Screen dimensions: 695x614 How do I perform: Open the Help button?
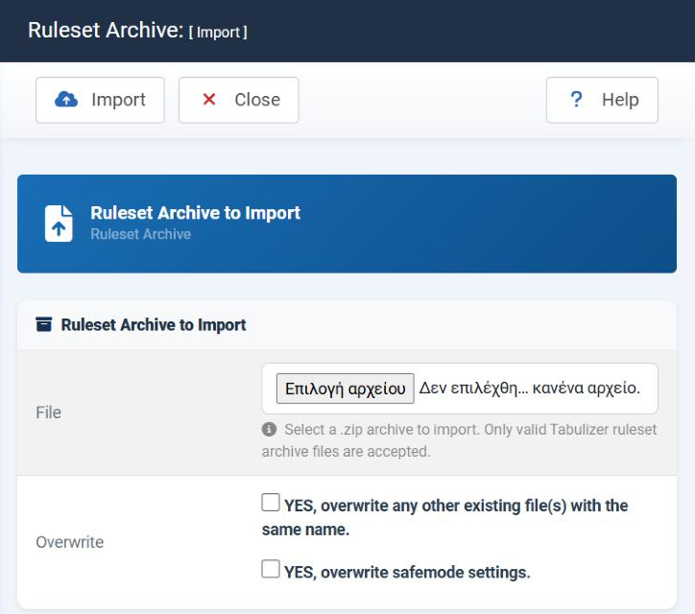pyautogui.click(x=602, y=100)
